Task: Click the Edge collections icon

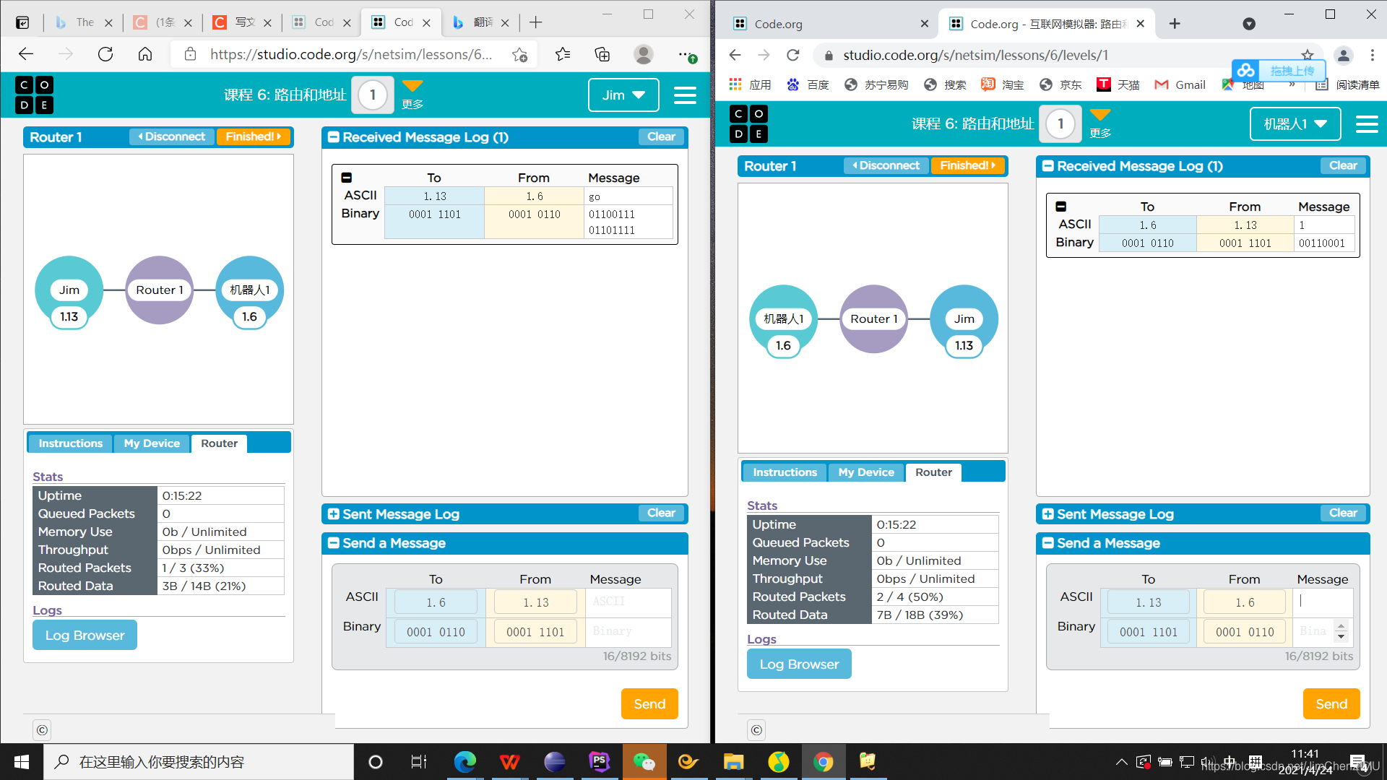Action: pos(602,54)
